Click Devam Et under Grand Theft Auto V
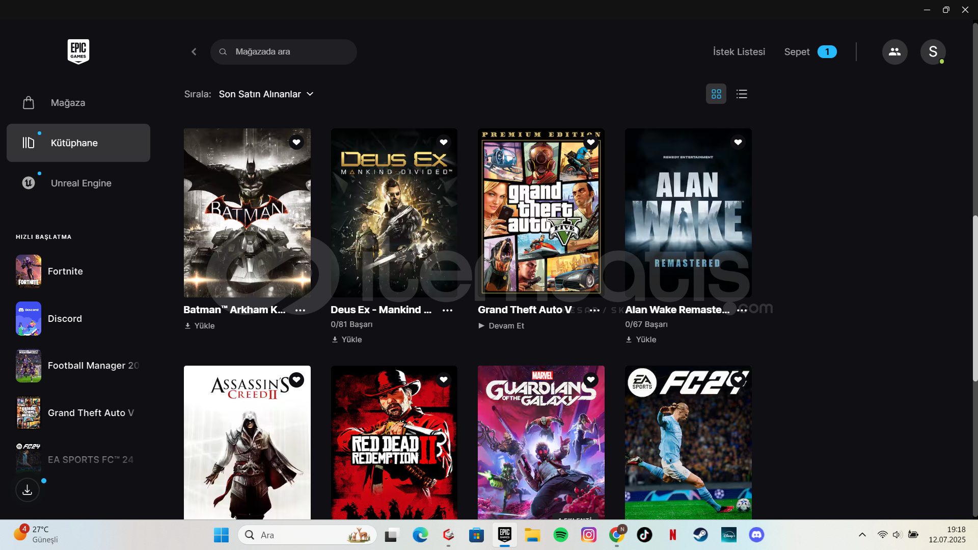This screenshot has width=978, height=550. (501, 326)
